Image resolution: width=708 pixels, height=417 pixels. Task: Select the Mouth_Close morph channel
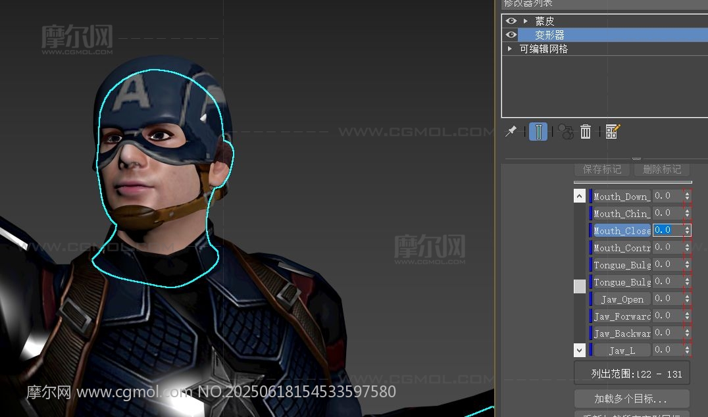point(622,230)
